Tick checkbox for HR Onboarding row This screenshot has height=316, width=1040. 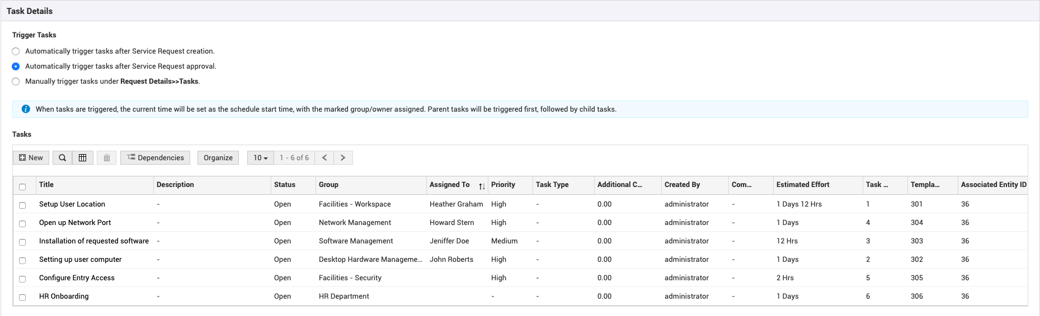(x=22, y=298)
